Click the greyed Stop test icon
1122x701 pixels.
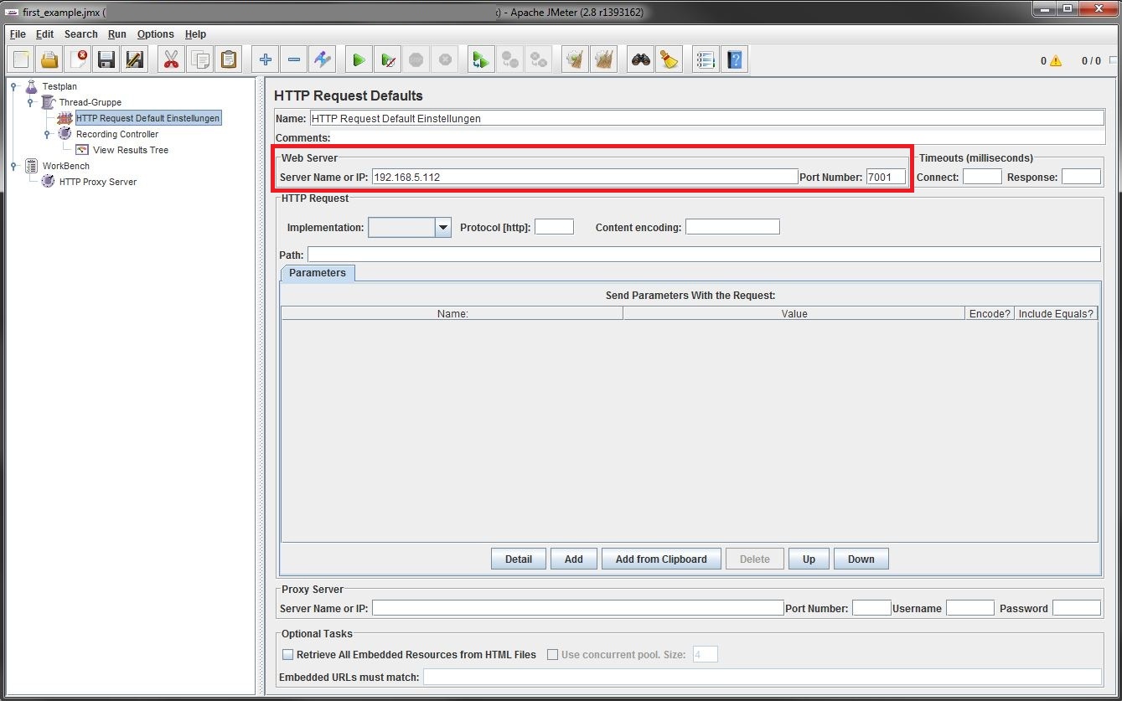(416, 59)
